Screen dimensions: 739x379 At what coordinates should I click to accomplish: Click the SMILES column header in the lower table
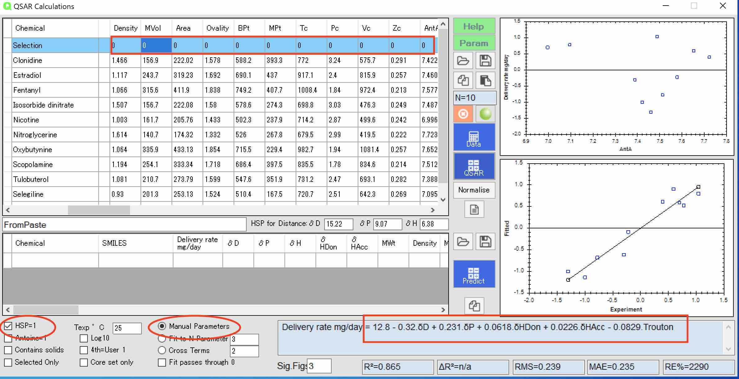point(136,243)
